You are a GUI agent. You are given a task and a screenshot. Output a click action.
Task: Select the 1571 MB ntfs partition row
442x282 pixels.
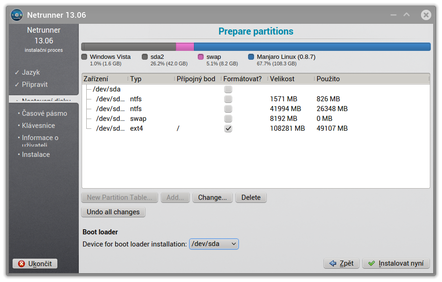(x=256, y=99)
